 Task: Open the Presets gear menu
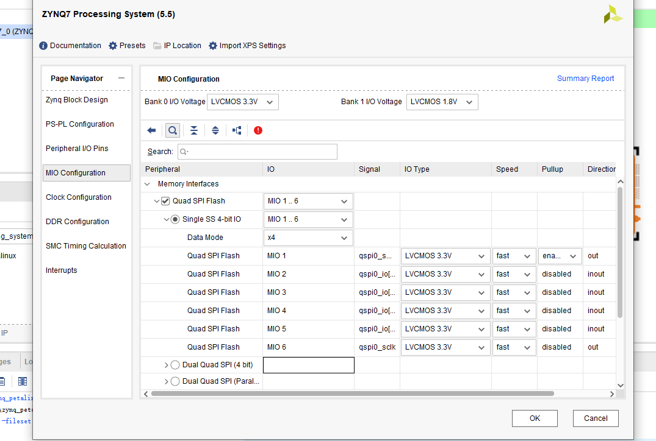[x=127, y=46]
